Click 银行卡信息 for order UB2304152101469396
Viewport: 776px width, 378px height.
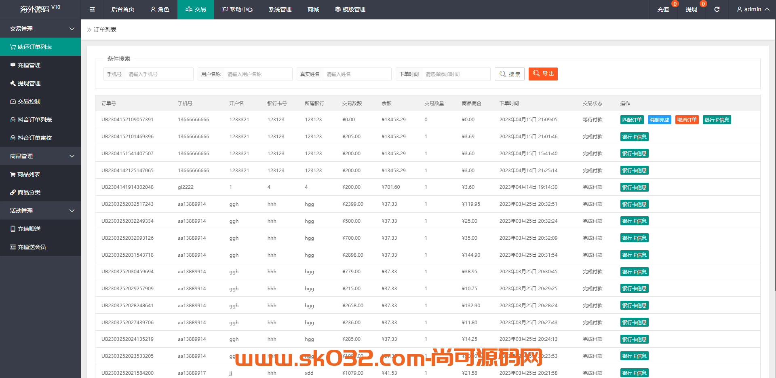click(x=635, y=137)
